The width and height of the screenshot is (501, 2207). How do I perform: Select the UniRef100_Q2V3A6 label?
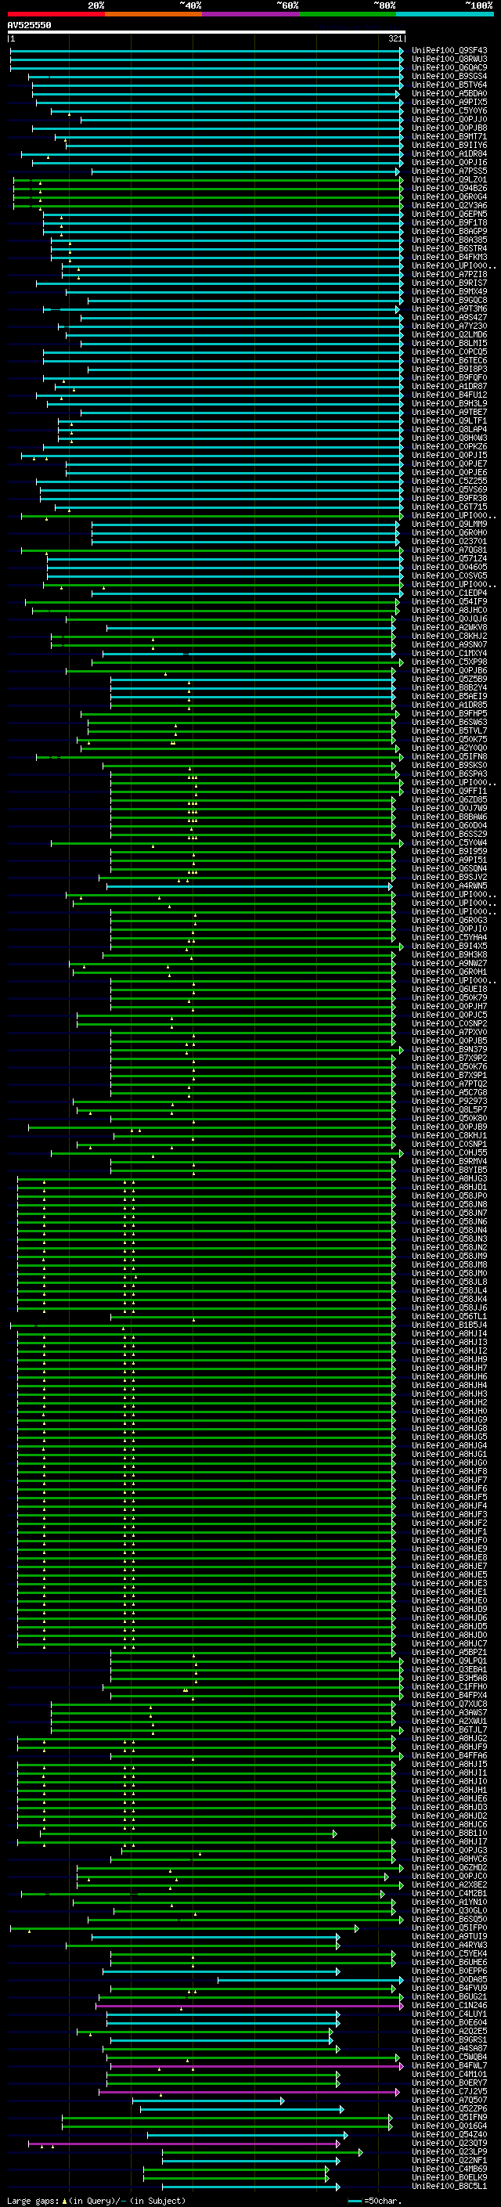click(x=449, y=206)
